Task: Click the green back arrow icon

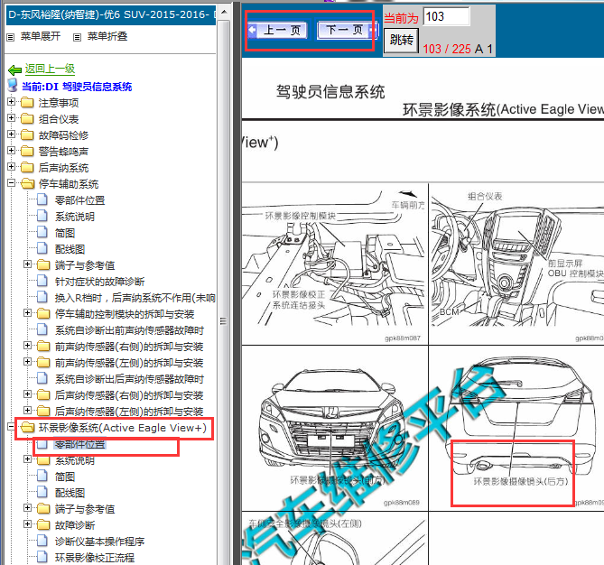Action: [14, 69]
